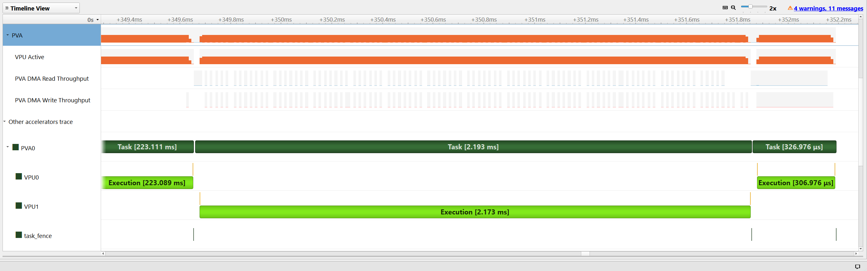This screenshot has height=271, width=867.
Task: Collapse the Other accelerators trace group
Action: (x=4, y=122)
